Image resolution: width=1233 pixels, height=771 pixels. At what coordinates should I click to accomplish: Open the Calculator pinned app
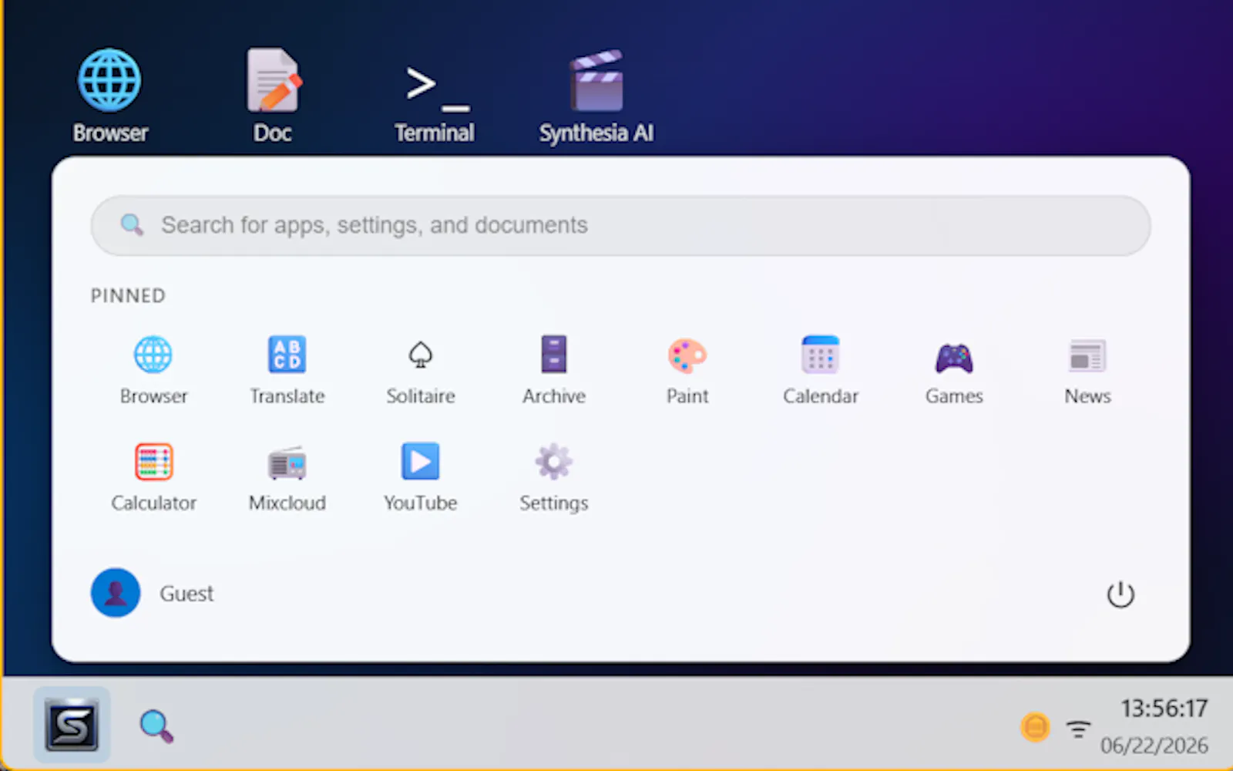[153, 478]
